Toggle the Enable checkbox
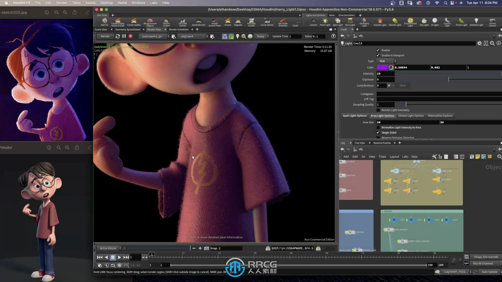Screen dimensions: 502x282 (378, 50)
